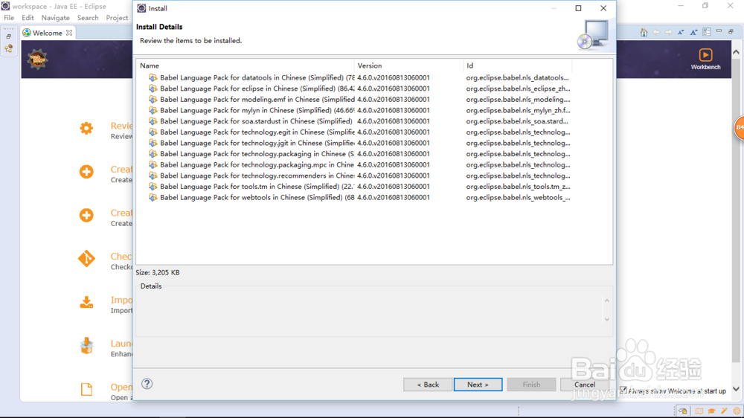Click the Id column header

tap(517, 65)
